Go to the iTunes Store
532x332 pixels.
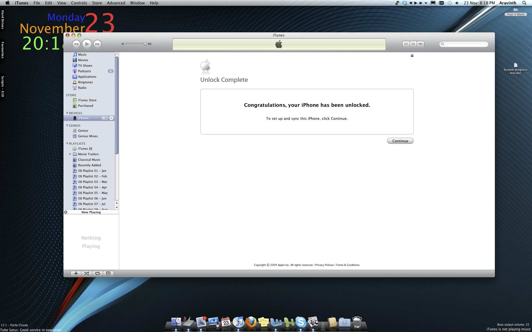coord(87,100)
